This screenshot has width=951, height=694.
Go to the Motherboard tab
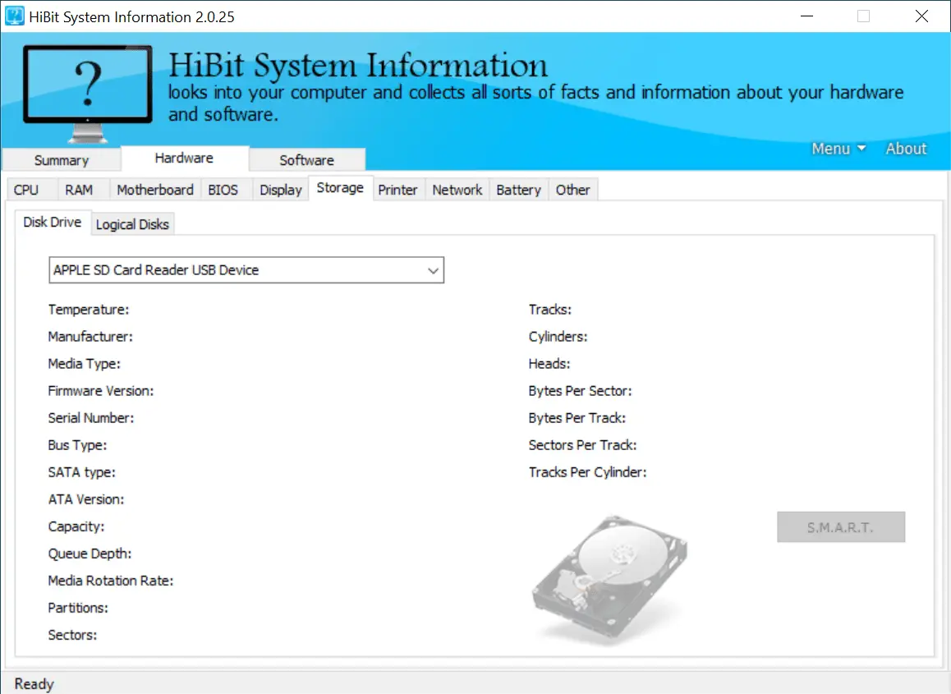click(155, 190)
